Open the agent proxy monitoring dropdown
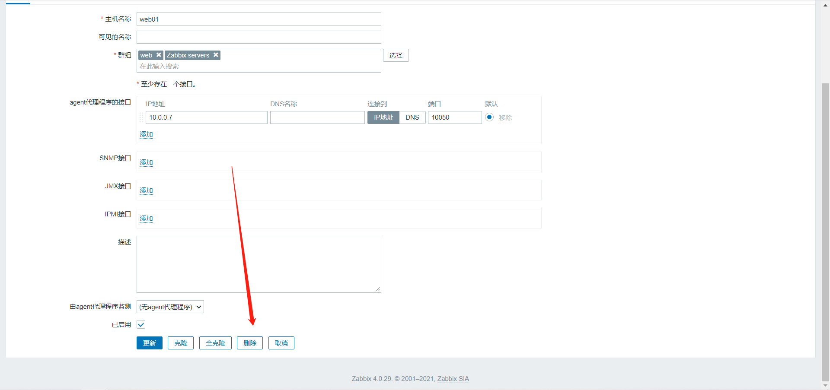Screen dimensions: 830x390 pyautogui.click(x=170, y=307)
